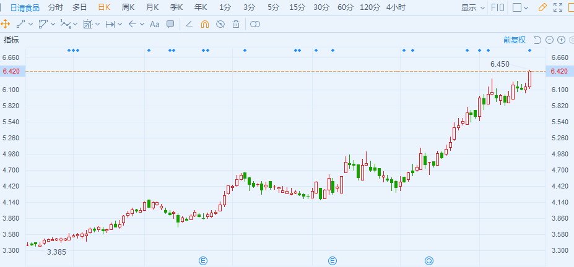
Task: Expand the polygon tool dropdown arrow
Action: tap(53, 25)
